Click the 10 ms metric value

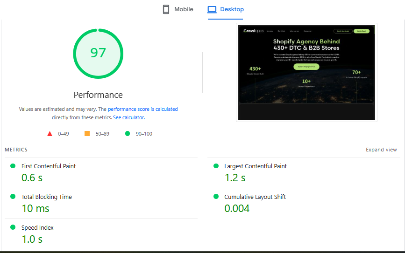pyautogui.click(x=36, y=208)
